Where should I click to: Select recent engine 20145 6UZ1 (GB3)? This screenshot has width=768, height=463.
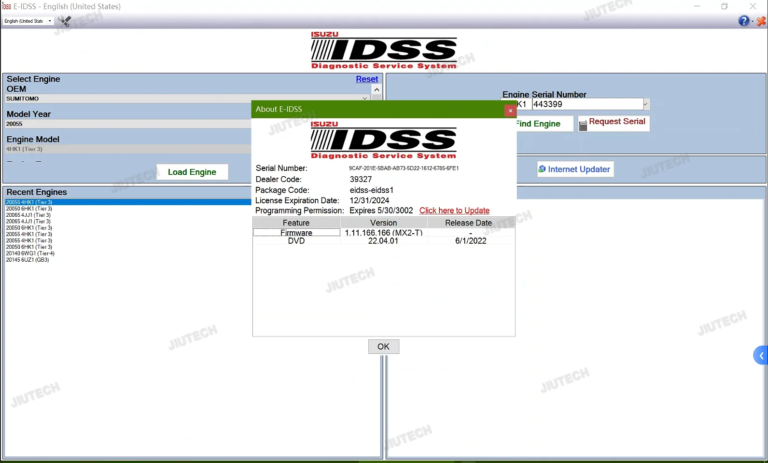(28, 260)
